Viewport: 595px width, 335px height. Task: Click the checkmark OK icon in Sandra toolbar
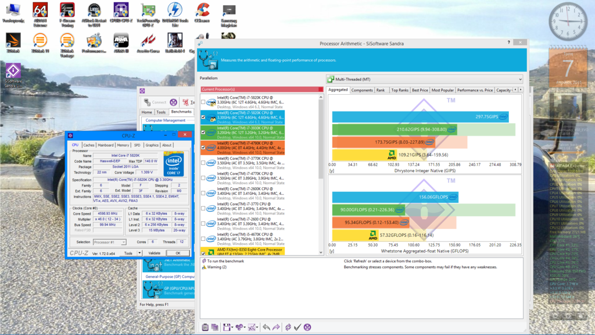297,327
